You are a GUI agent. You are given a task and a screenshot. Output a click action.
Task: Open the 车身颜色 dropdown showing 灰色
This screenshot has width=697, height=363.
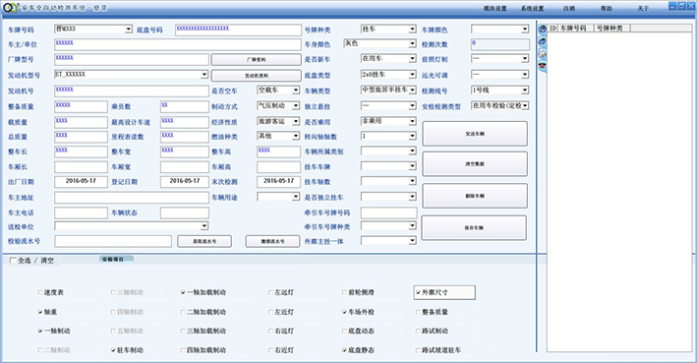point(413,43)
